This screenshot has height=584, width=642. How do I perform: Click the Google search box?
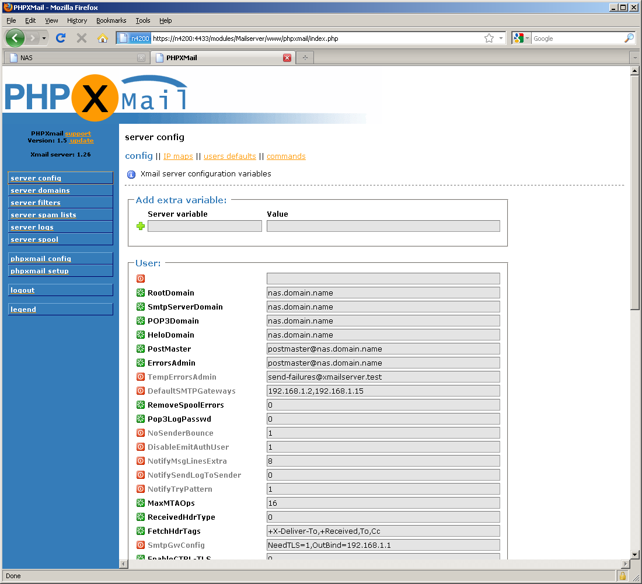coord(577,38)
